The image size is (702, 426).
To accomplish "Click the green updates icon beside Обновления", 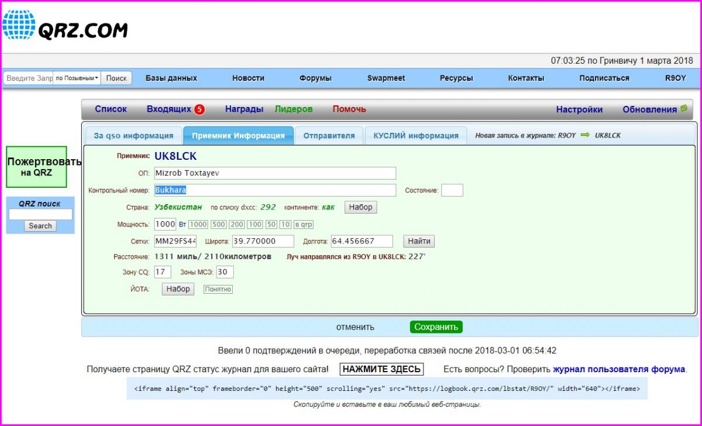I will 684,108.
